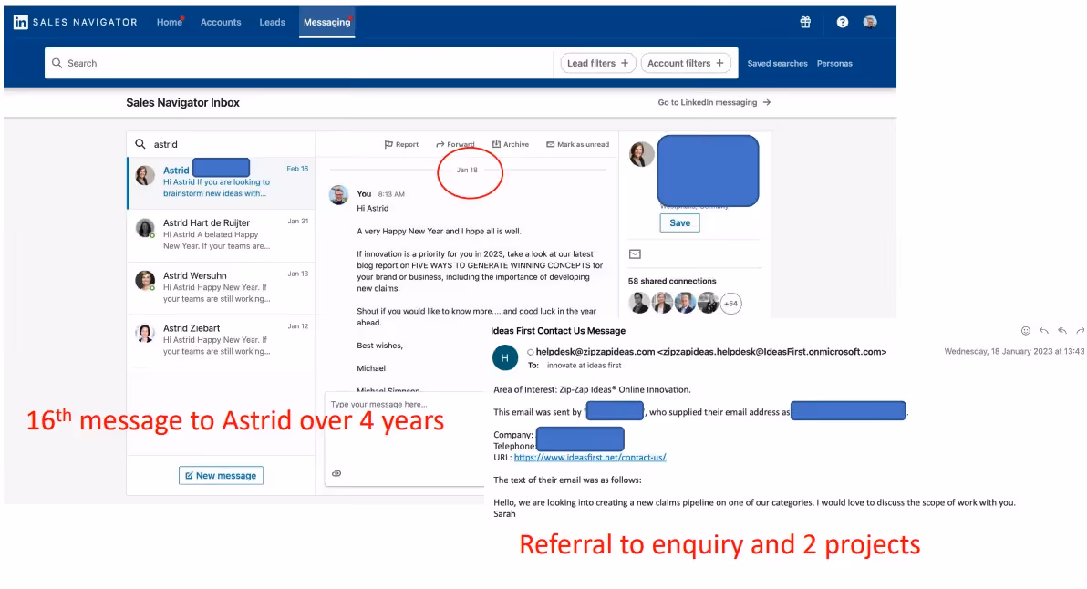1087x589 pixels.
Task: Click the '58 shared connections' text
Action: coord(672,281)
